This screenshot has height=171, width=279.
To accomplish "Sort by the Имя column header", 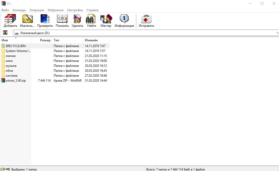I will click(15, 40).
